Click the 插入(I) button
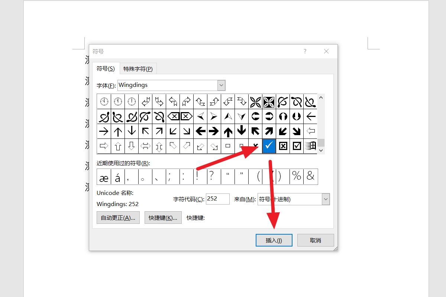The height and width of the screenshot is (297, 446). coord(274,240)
